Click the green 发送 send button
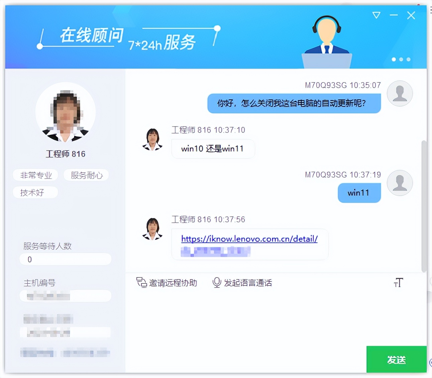 [x=397, y=360]
